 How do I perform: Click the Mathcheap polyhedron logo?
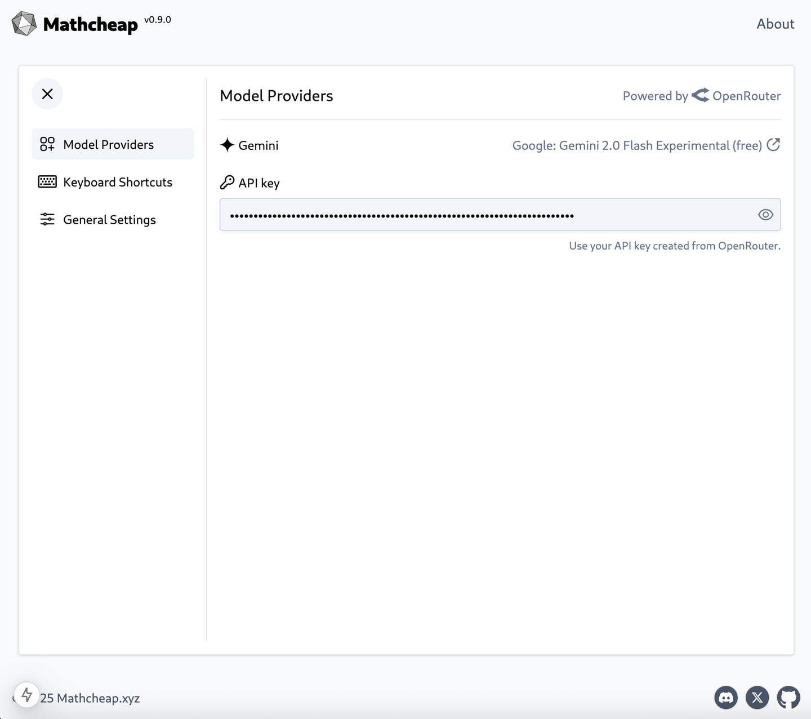point(24,24)
